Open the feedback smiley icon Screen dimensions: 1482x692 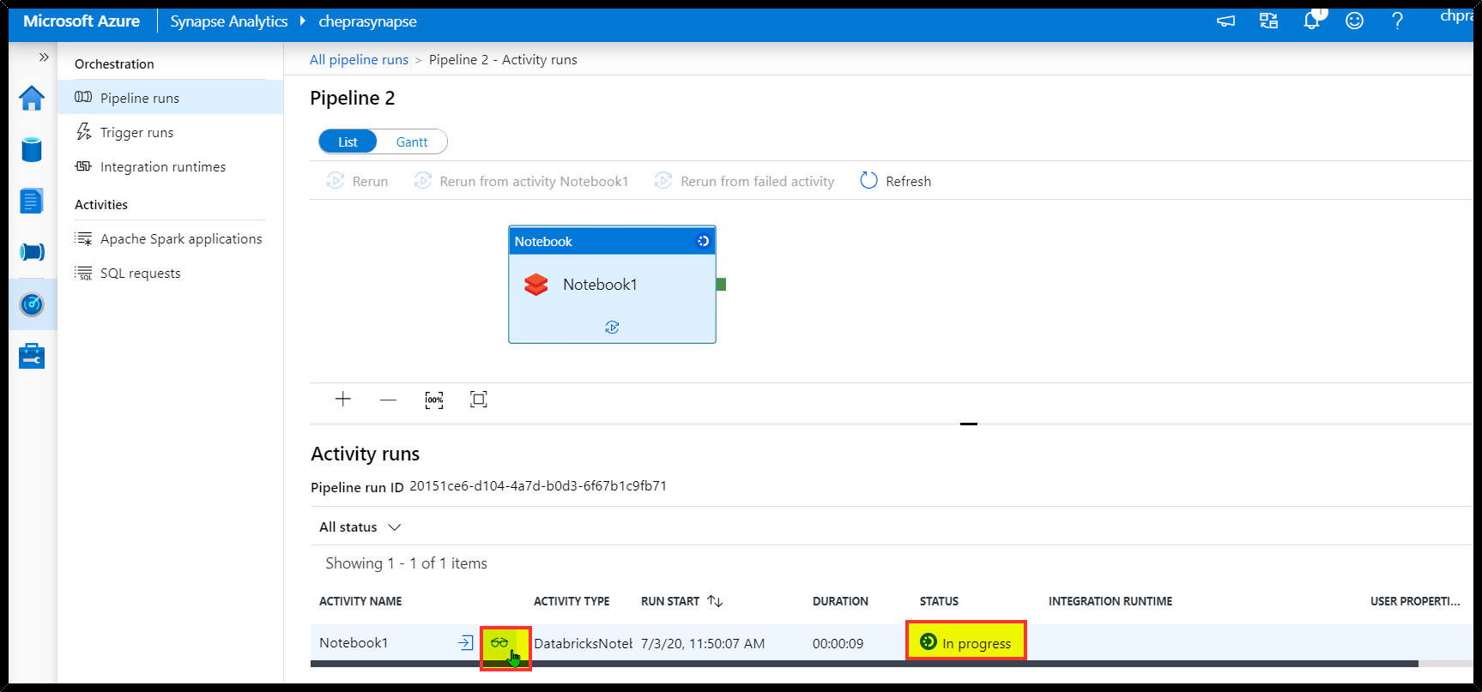click(x=1355, y=21)
